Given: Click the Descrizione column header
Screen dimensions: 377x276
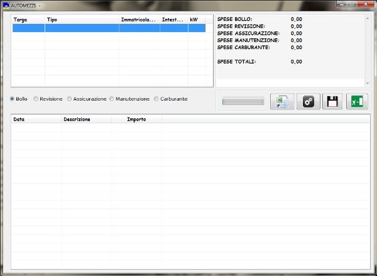Looking at the screenshot, I should (87, 119).
